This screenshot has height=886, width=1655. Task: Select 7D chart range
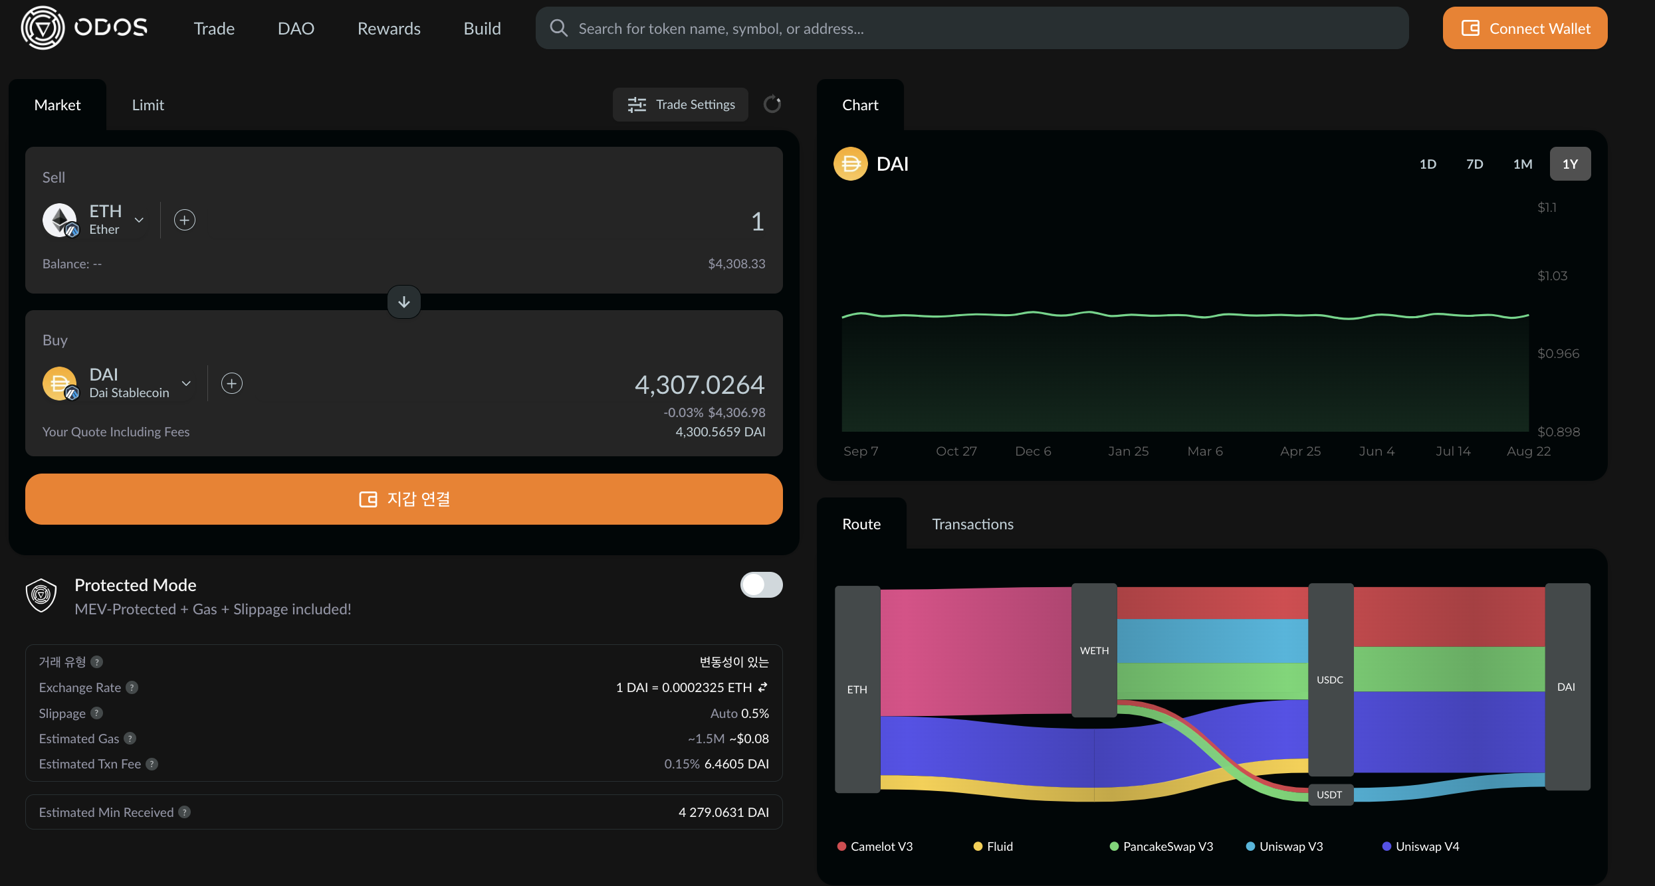[x=1474, y=163]
